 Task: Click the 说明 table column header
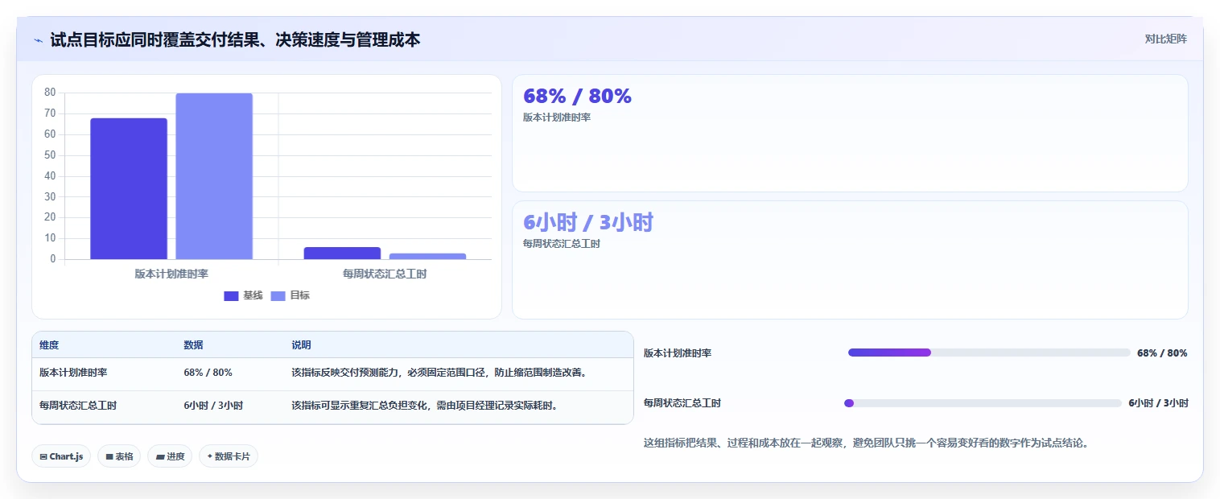[x=301, y=344]
